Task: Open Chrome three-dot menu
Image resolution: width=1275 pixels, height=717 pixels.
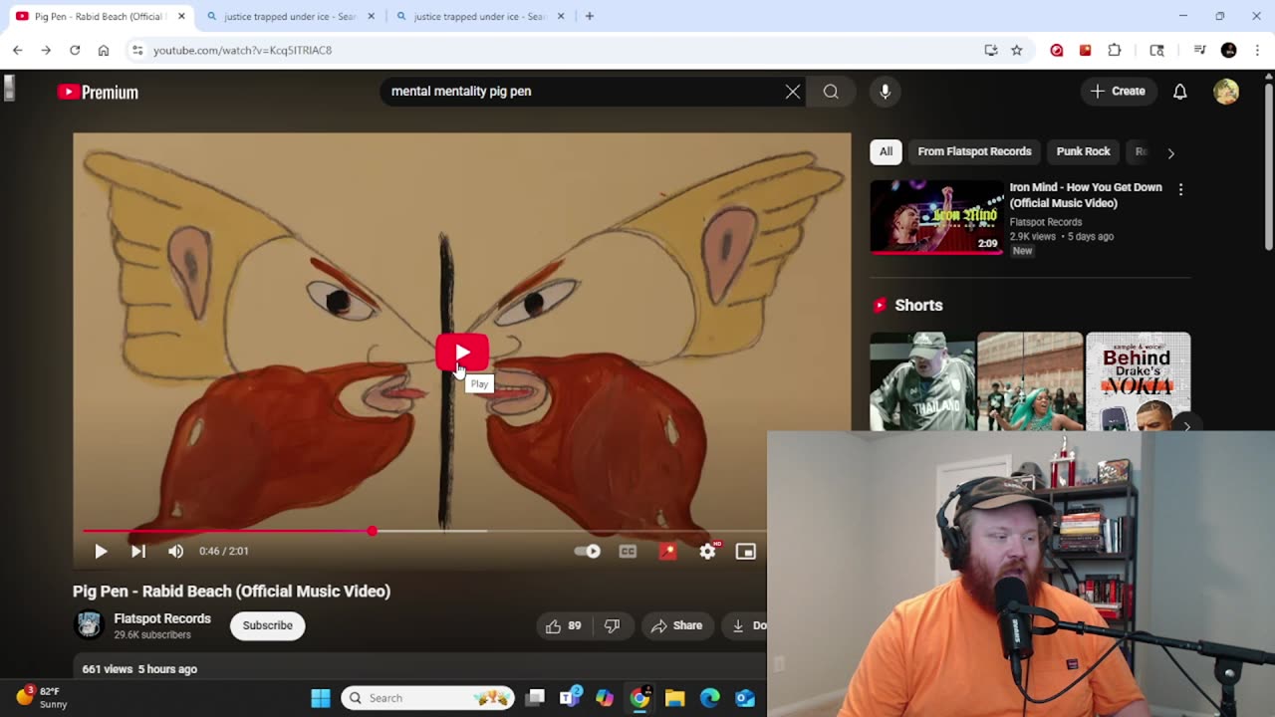Action: (1257, 50)
